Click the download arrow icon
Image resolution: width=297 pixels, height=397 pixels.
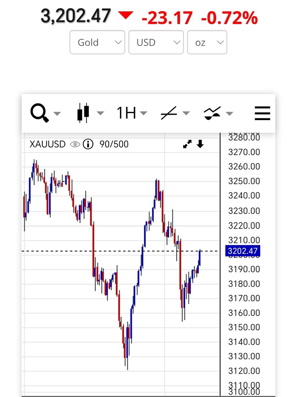coord(200,144)
